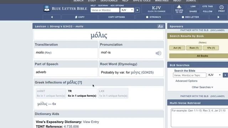228x128 pixels.
Task: Open the About menu
Action: click(177, 1)
